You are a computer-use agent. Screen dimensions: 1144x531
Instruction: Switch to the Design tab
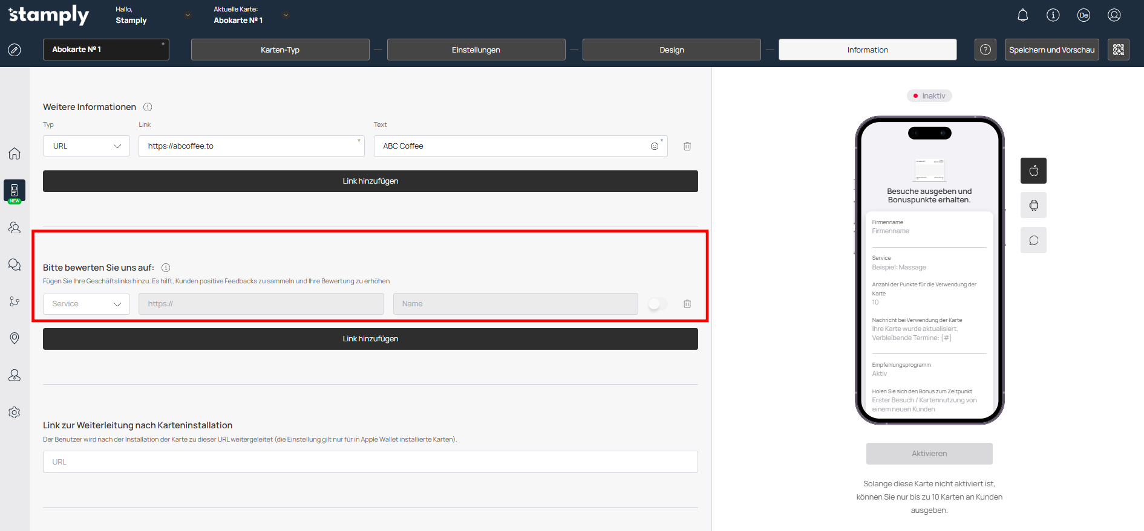tap(672, 50)
